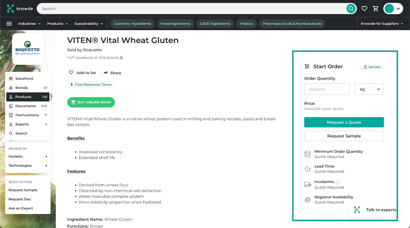Select the Food Ingredients category
410x228 pixels.
176,24
